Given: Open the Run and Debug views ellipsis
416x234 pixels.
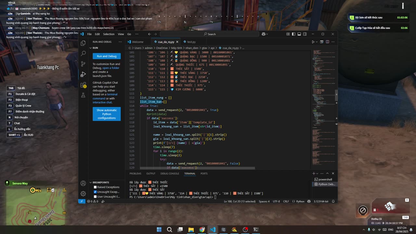Looking at the screenshot, I should pyautogui.click(x=120, y=42).
